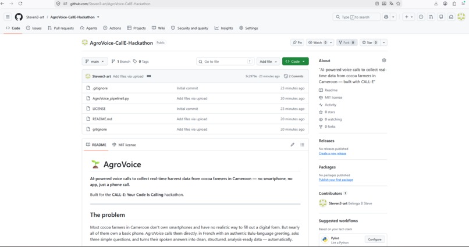Image resolution: width=469 pixels, height=247 pixels.
Task: Click the repository avatar beside AgroVoice-CallE-Hackathon title
Action: coord(85,42)
